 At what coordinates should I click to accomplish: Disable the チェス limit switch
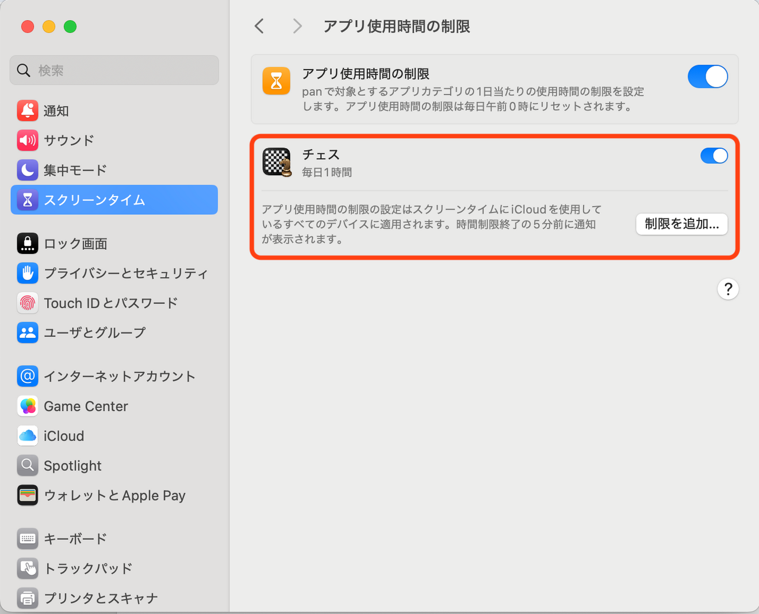point(714,156)
